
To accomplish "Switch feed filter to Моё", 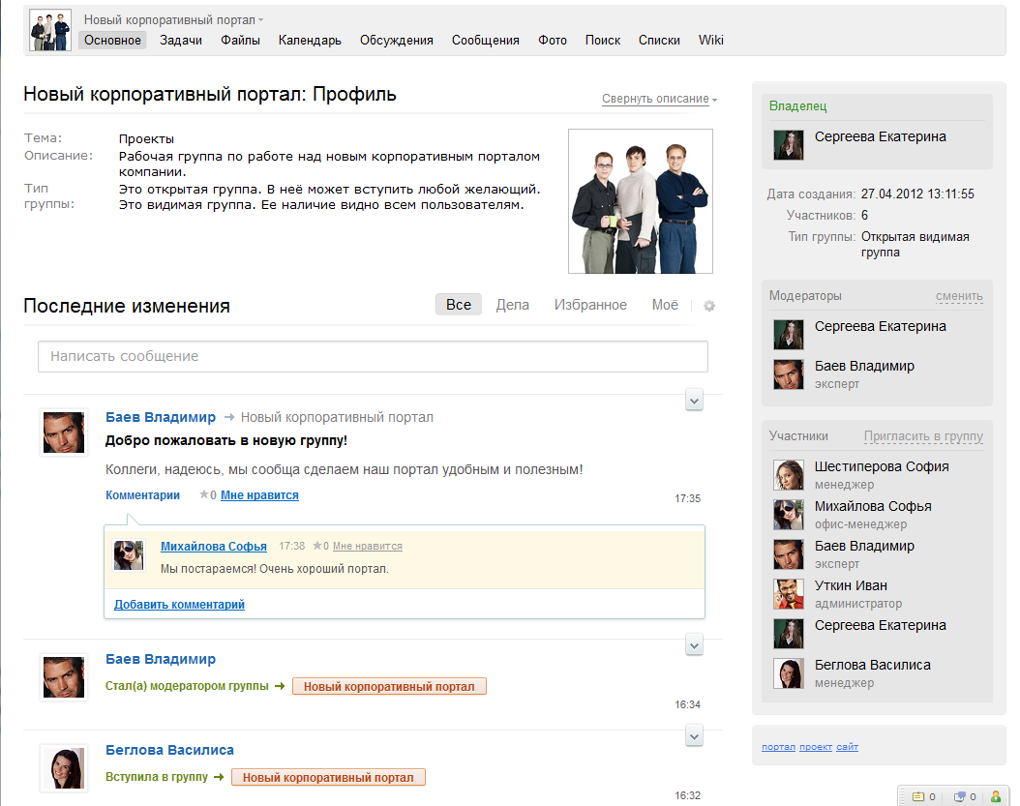I will (x=665, y=305).
